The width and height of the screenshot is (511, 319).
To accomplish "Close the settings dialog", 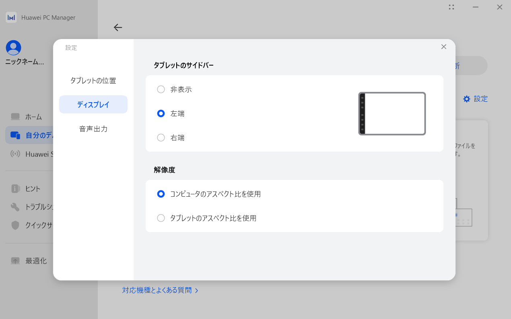I will (x=444, y=47).
